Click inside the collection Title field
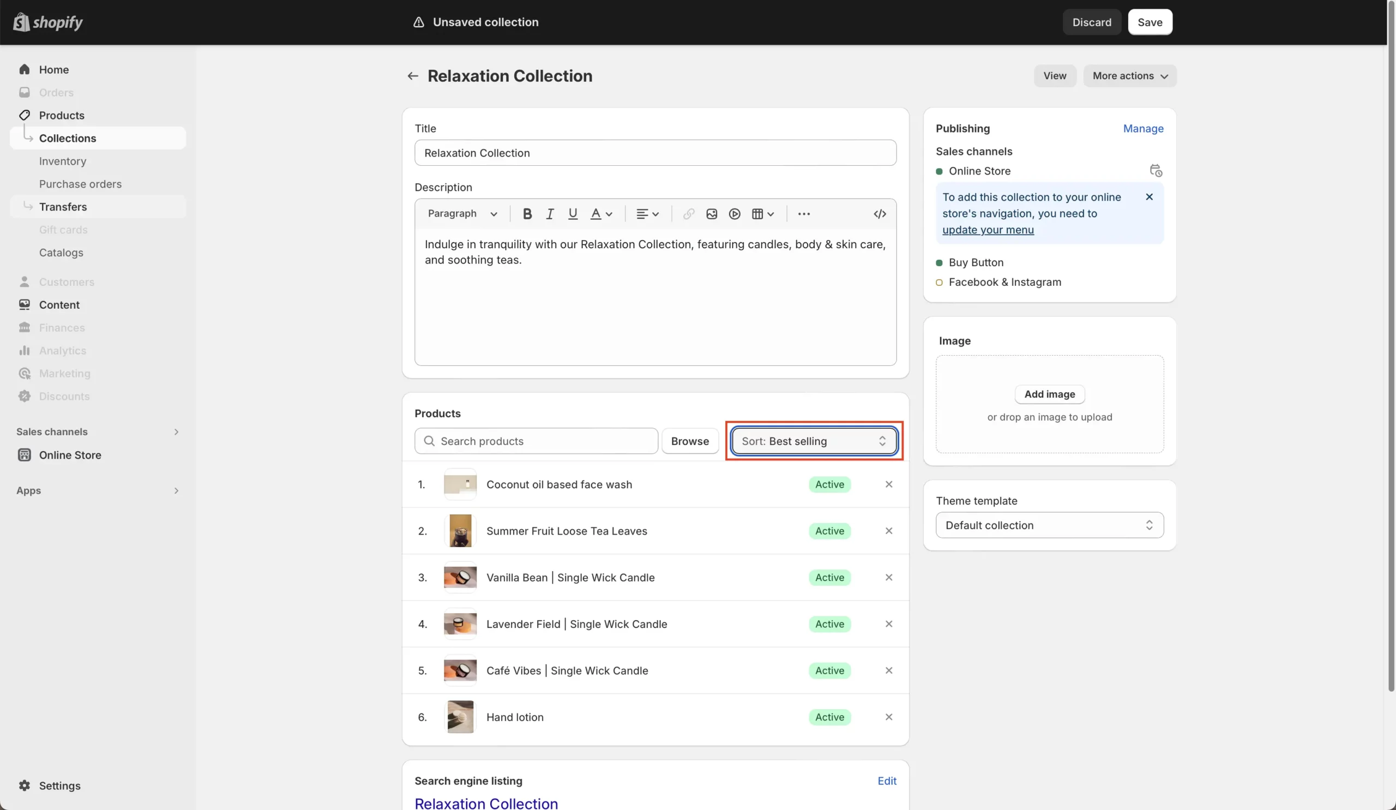 click(655, 153)
